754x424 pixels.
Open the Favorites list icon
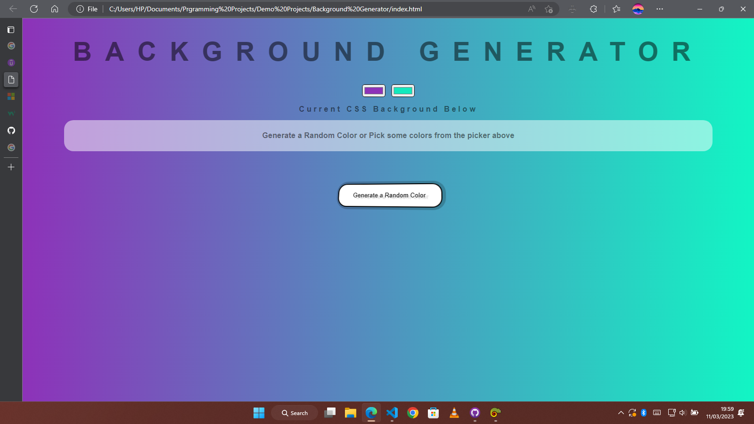point(616,9)
